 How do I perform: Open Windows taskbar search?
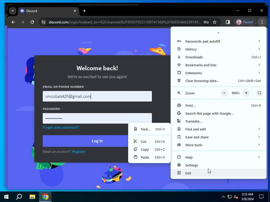[19, 197]
